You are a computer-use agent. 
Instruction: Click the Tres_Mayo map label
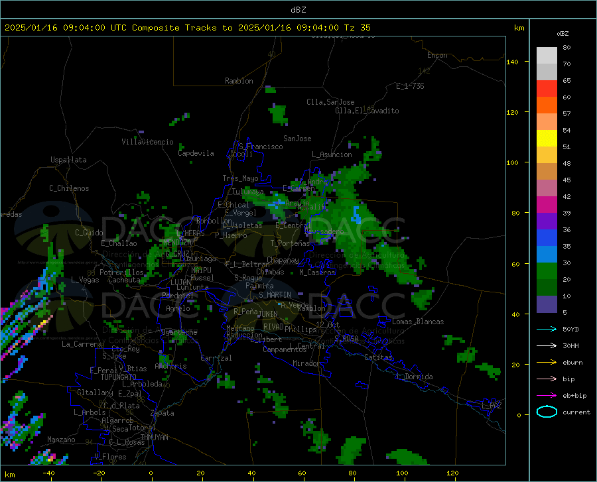tap(241, 178)
